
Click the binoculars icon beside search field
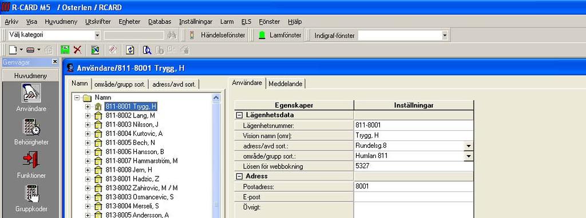tap(172, 35)
